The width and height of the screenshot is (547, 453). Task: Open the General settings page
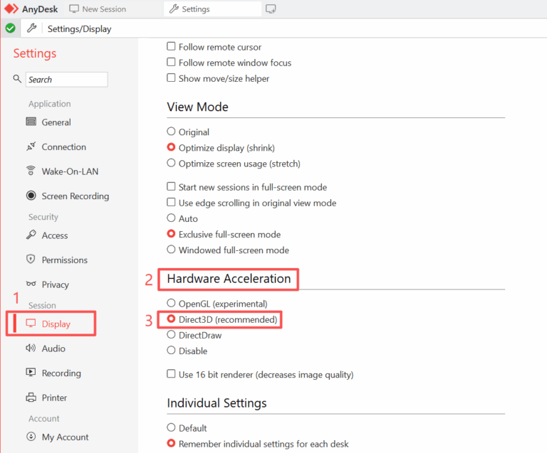click(56, 122)
